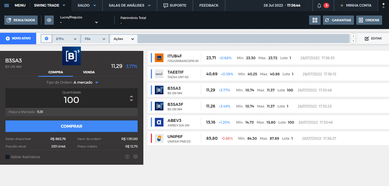Click the blue plus icon beside ETFs

46,39
